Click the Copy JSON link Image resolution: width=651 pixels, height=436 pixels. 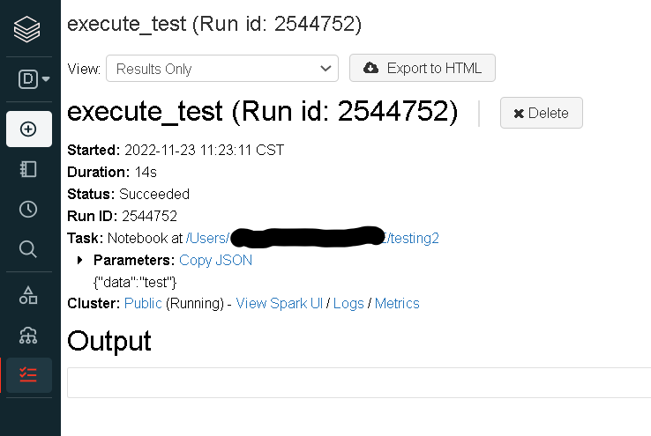click(215, 261)
